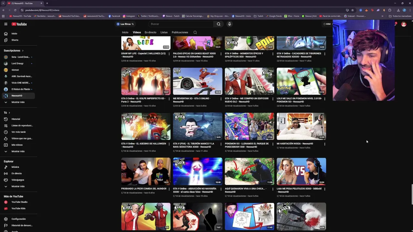Screen dimensions: 413x232
Task: Open Seta - Level Design subscription
Action: (x=19, y=57)
